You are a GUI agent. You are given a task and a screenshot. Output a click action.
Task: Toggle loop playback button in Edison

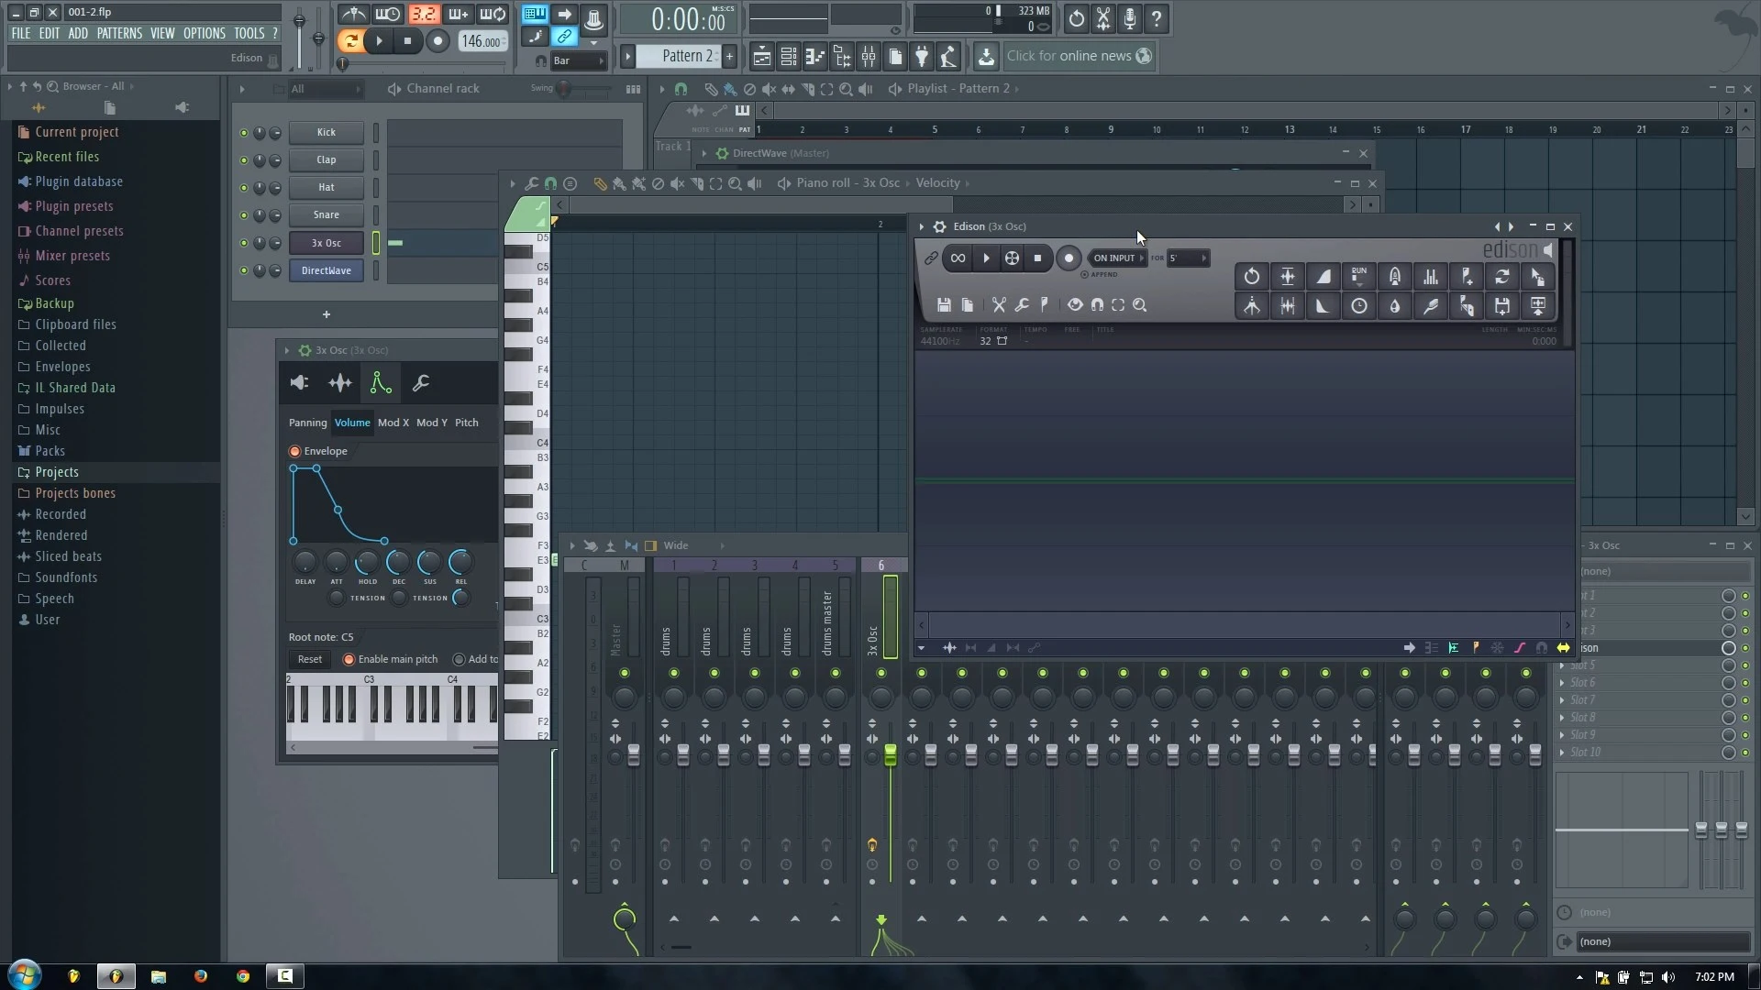pos(958,258)
